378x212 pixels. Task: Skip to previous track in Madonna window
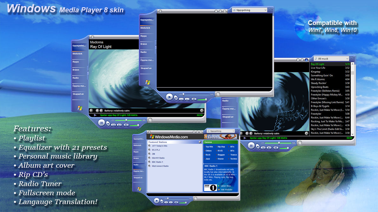[x=113, y=125]
